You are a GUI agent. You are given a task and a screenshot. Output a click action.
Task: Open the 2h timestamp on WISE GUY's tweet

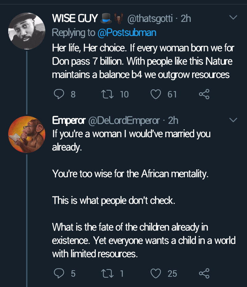click(x=186, y=18)
